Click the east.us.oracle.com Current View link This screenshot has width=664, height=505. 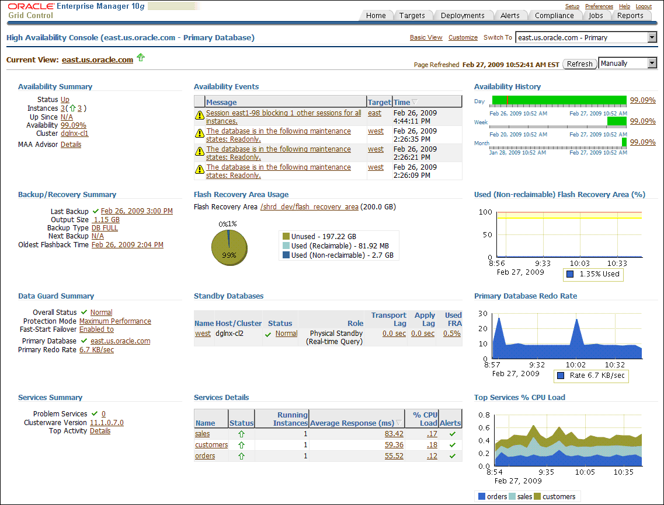98,59
